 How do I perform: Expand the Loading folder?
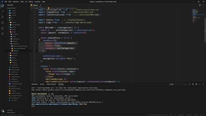pos(15,34)
